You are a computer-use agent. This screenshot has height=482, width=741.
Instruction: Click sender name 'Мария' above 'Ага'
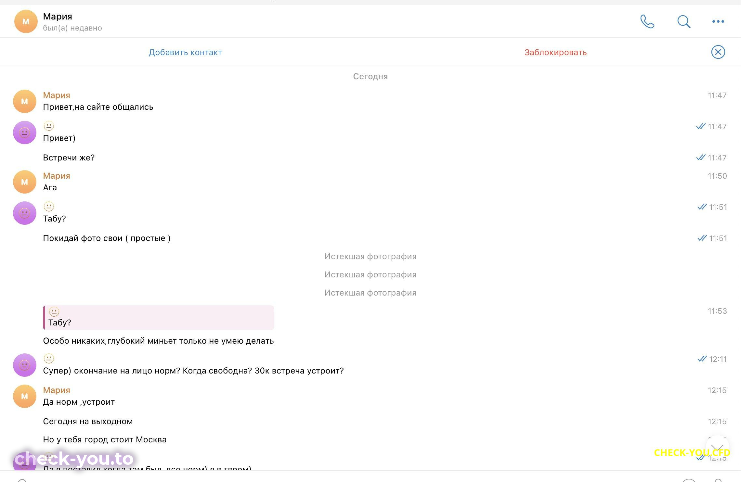(57, 176)
